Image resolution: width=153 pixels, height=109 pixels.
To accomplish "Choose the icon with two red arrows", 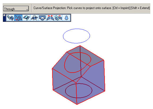I will [x=50, y=18].
